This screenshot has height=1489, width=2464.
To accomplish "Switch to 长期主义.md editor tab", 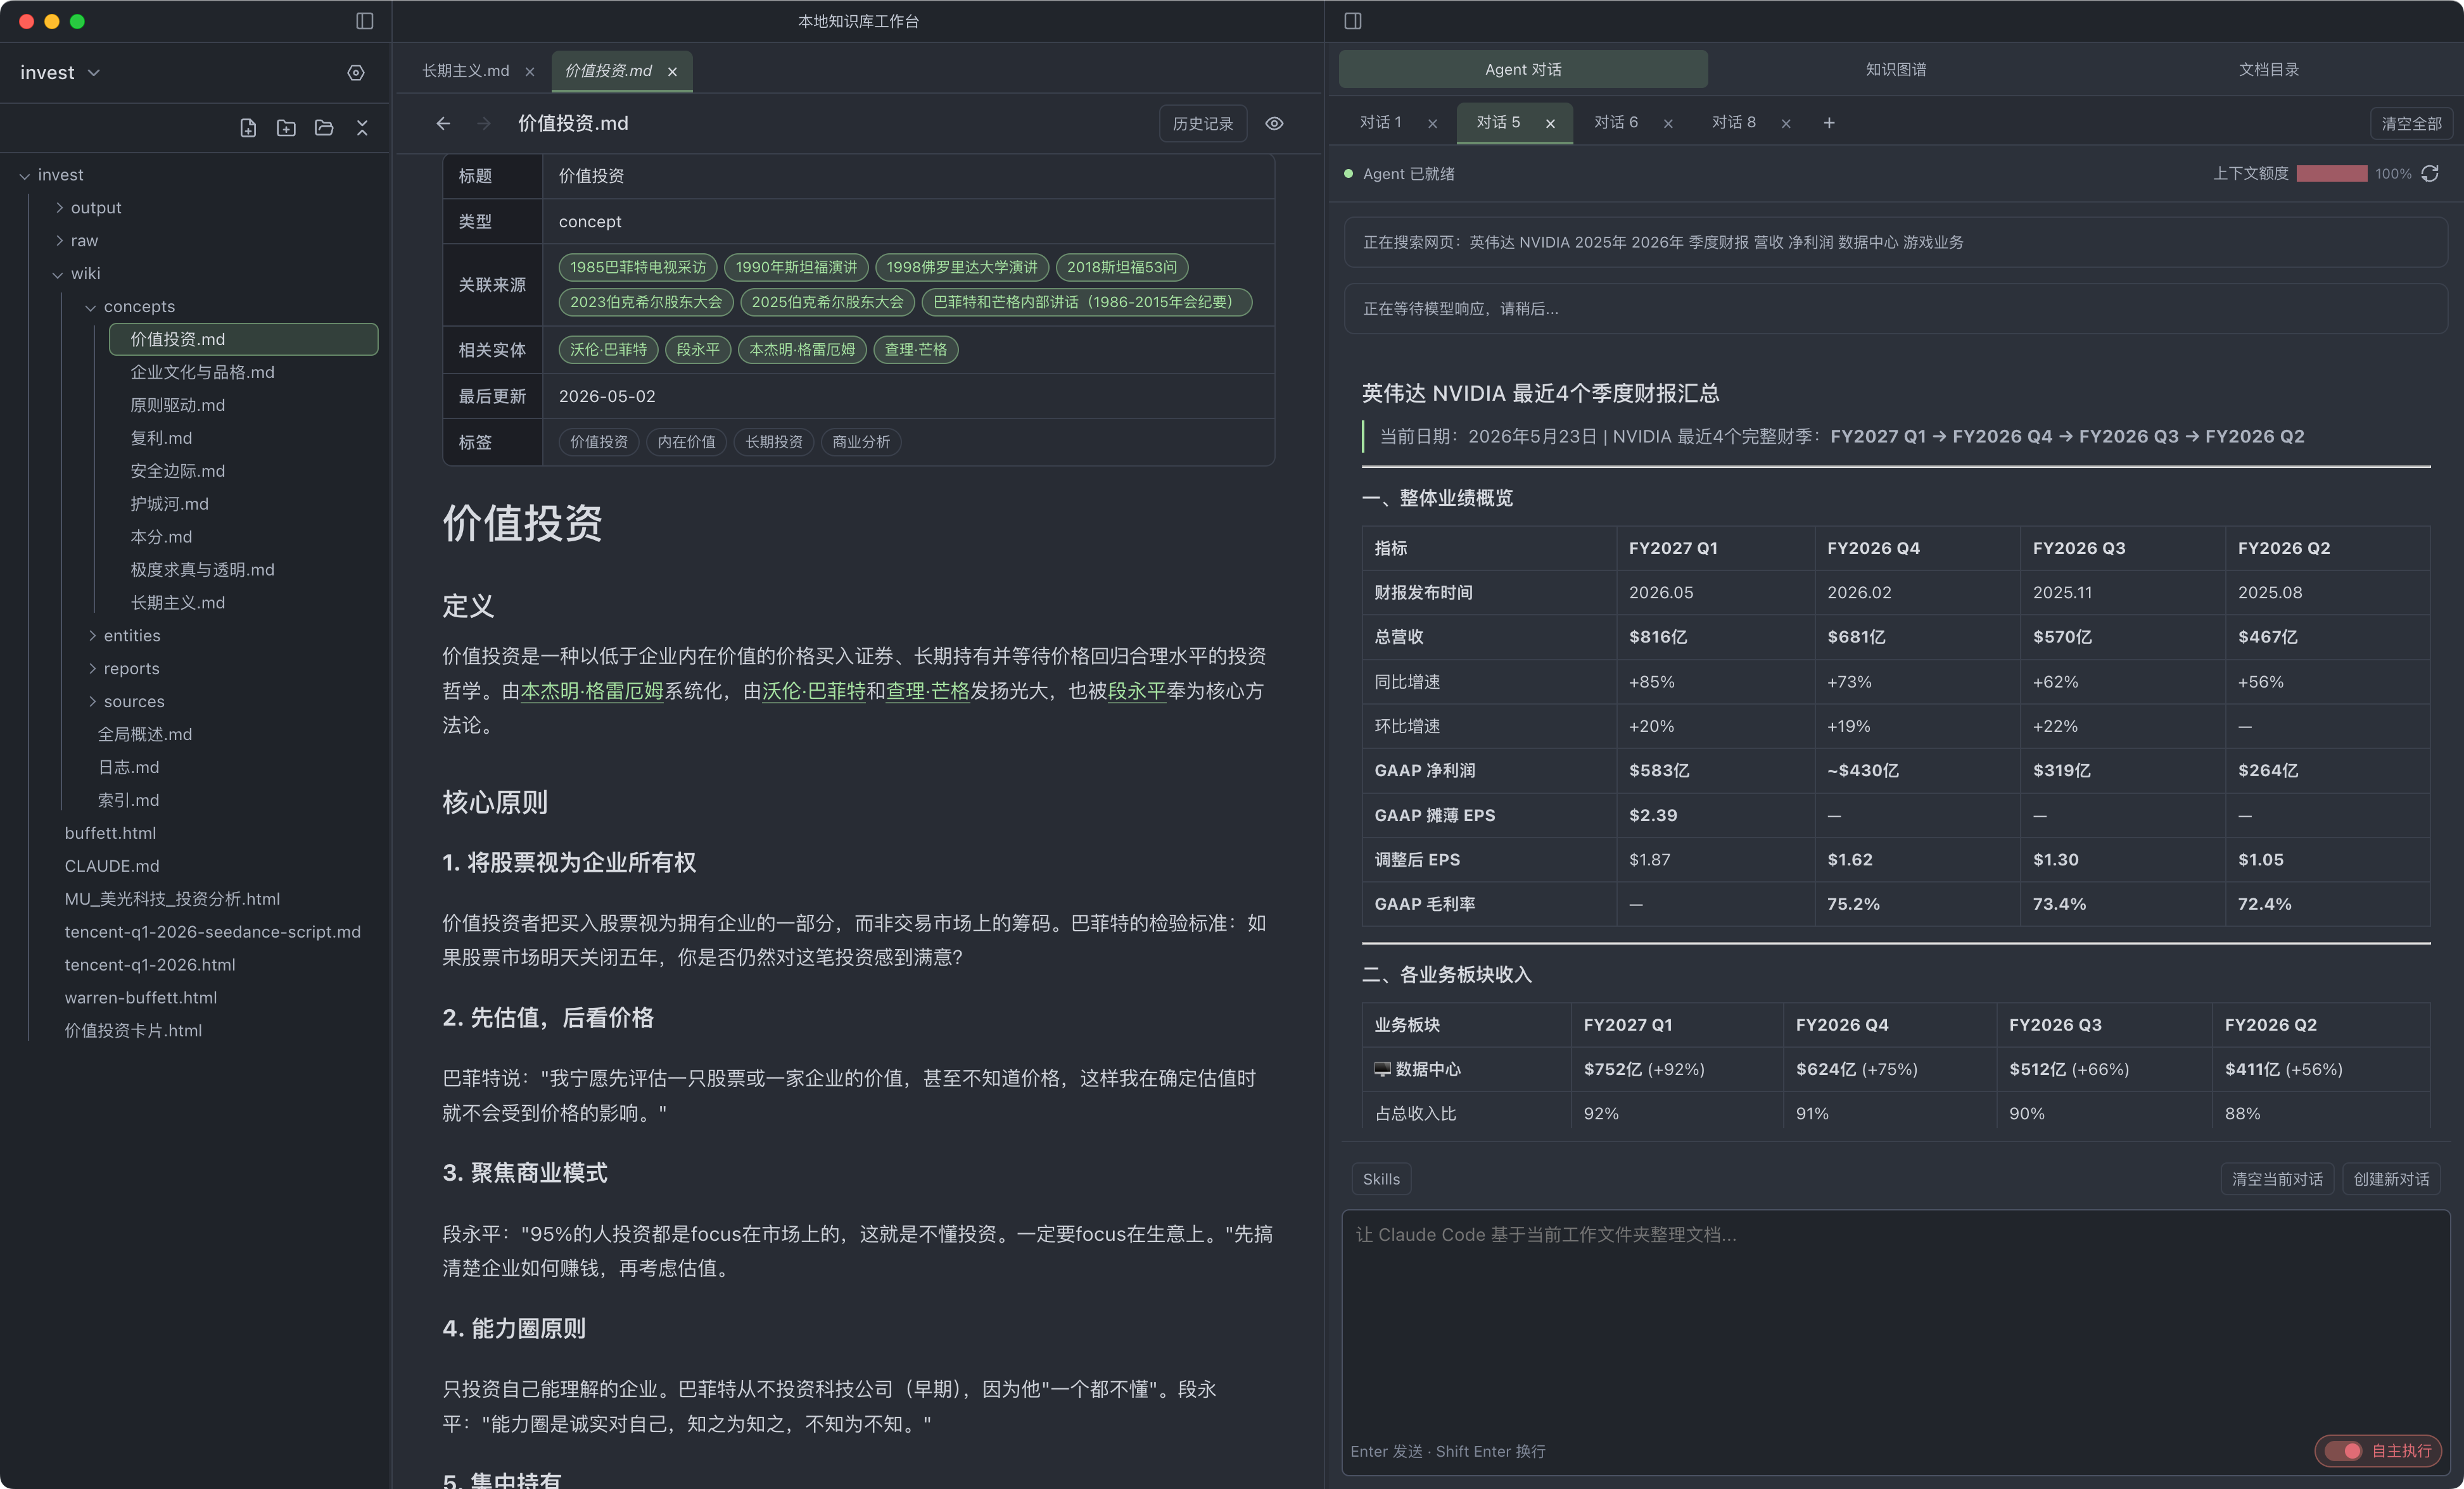I will tap(465, 71).
